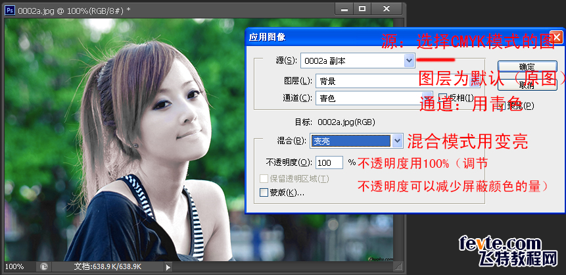Click the 确定 OK button

[x=527, y=66]
